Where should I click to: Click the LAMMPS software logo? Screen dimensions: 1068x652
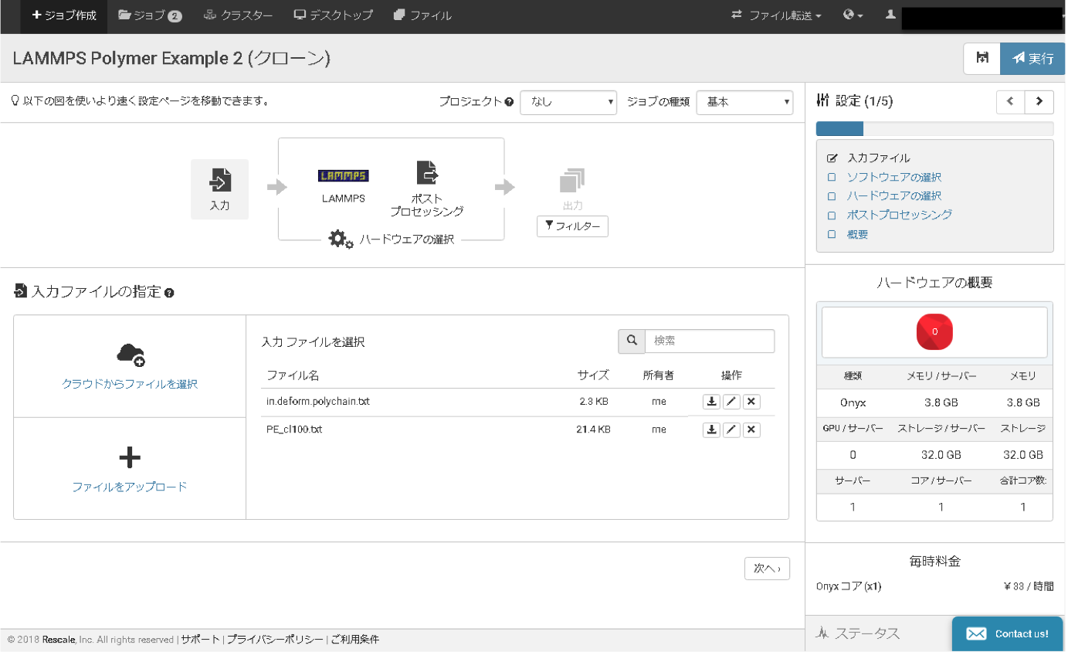[344, 176]
